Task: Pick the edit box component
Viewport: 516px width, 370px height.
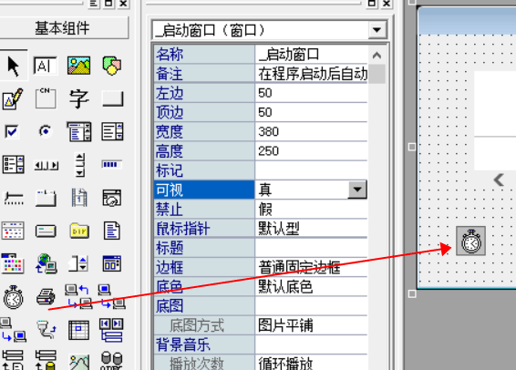Action: point(46,66)
